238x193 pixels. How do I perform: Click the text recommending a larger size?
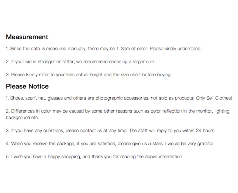80,62
